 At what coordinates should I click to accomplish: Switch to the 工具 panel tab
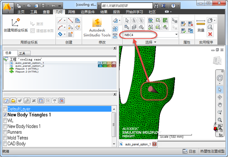[x=24, y=53]
